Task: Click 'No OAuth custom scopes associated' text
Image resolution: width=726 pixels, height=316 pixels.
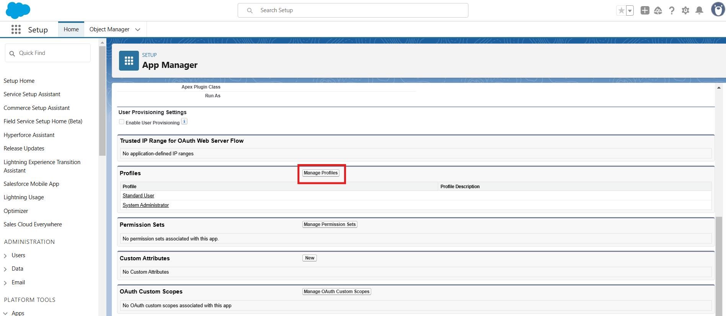Action: pyautogui.click(x=177, y=306)
